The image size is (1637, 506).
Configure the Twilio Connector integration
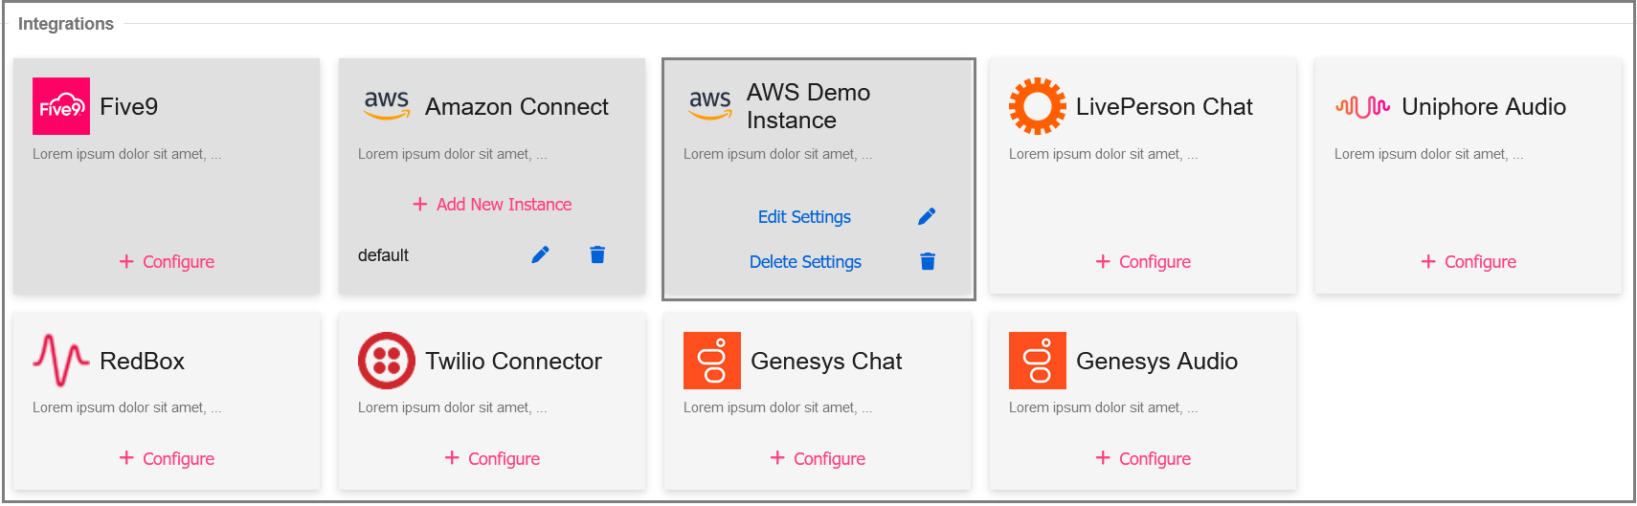click(492, 458)
